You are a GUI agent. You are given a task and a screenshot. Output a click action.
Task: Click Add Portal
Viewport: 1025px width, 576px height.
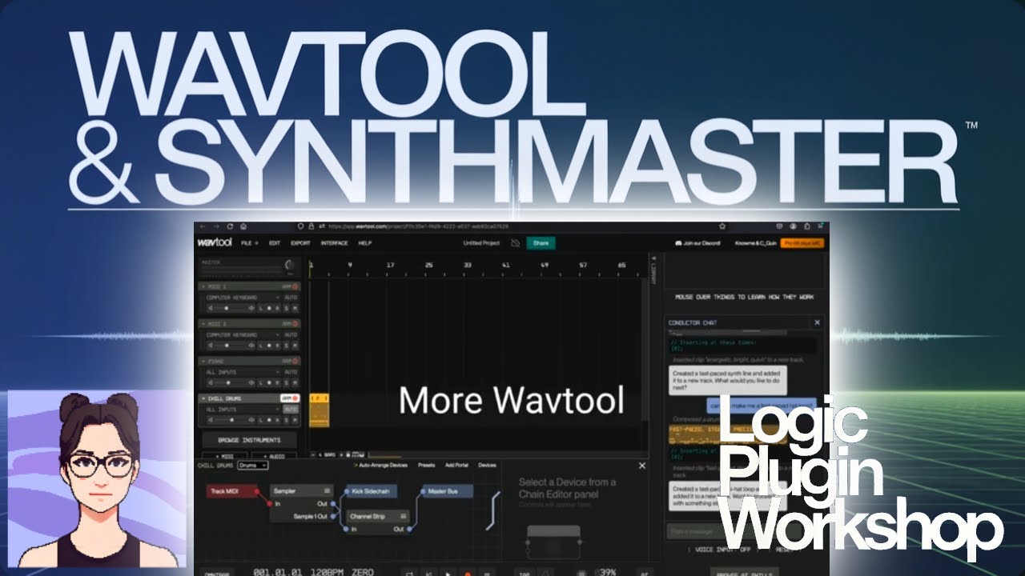pos(456,465)
